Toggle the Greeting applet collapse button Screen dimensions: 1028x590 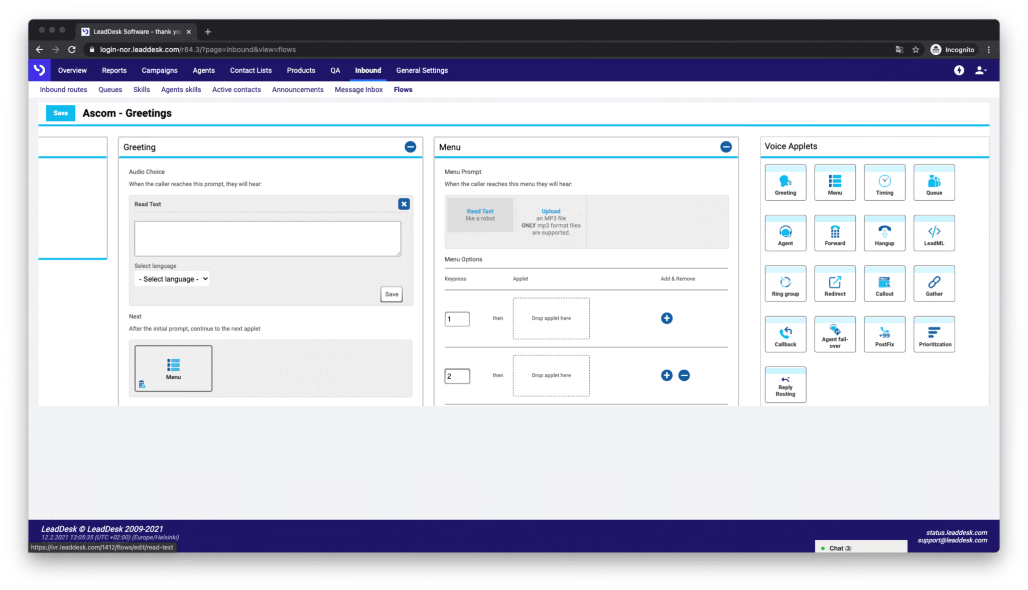[x=410, y=147]
